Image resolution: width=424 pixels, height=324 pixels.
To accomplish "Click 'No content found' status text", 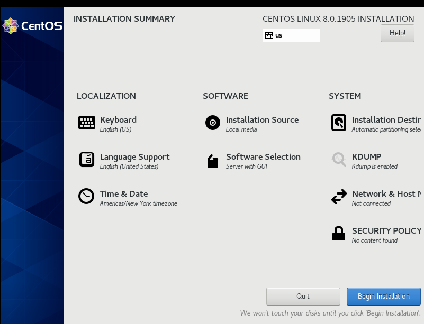I will pos(375,240).
